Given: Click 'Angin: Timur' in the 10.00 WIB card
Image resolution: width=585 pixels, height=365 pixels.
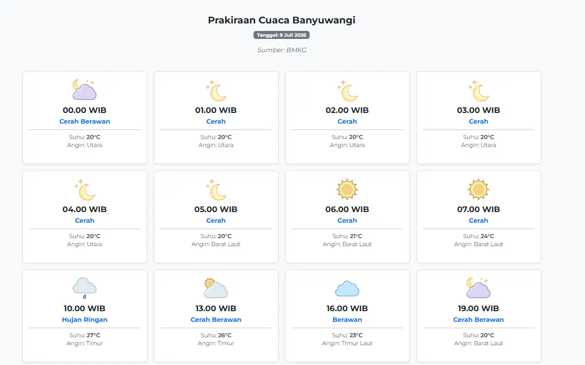Looking at the screenshot, I should [85, 343].
